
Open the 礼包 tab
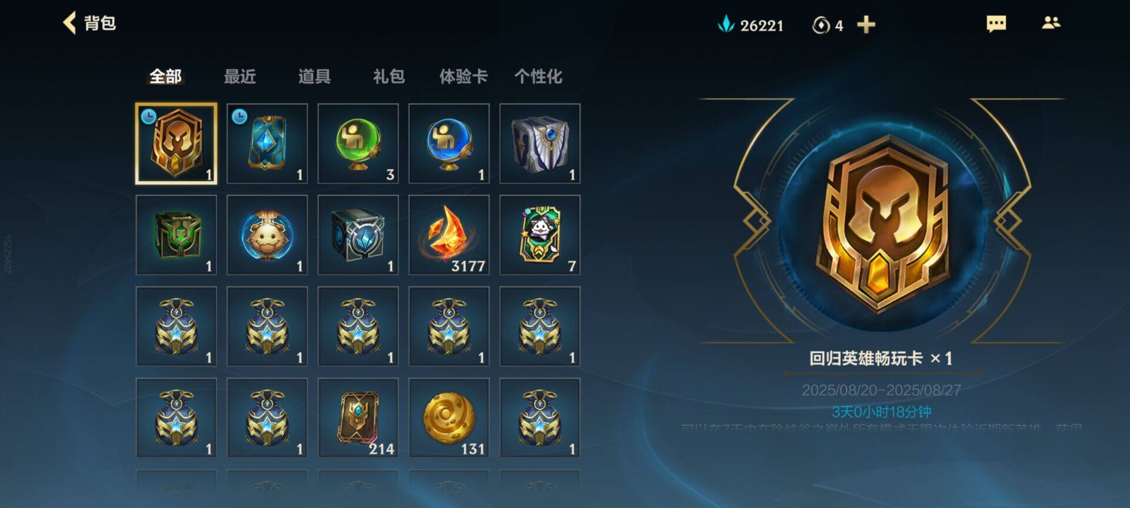[388, 76]
